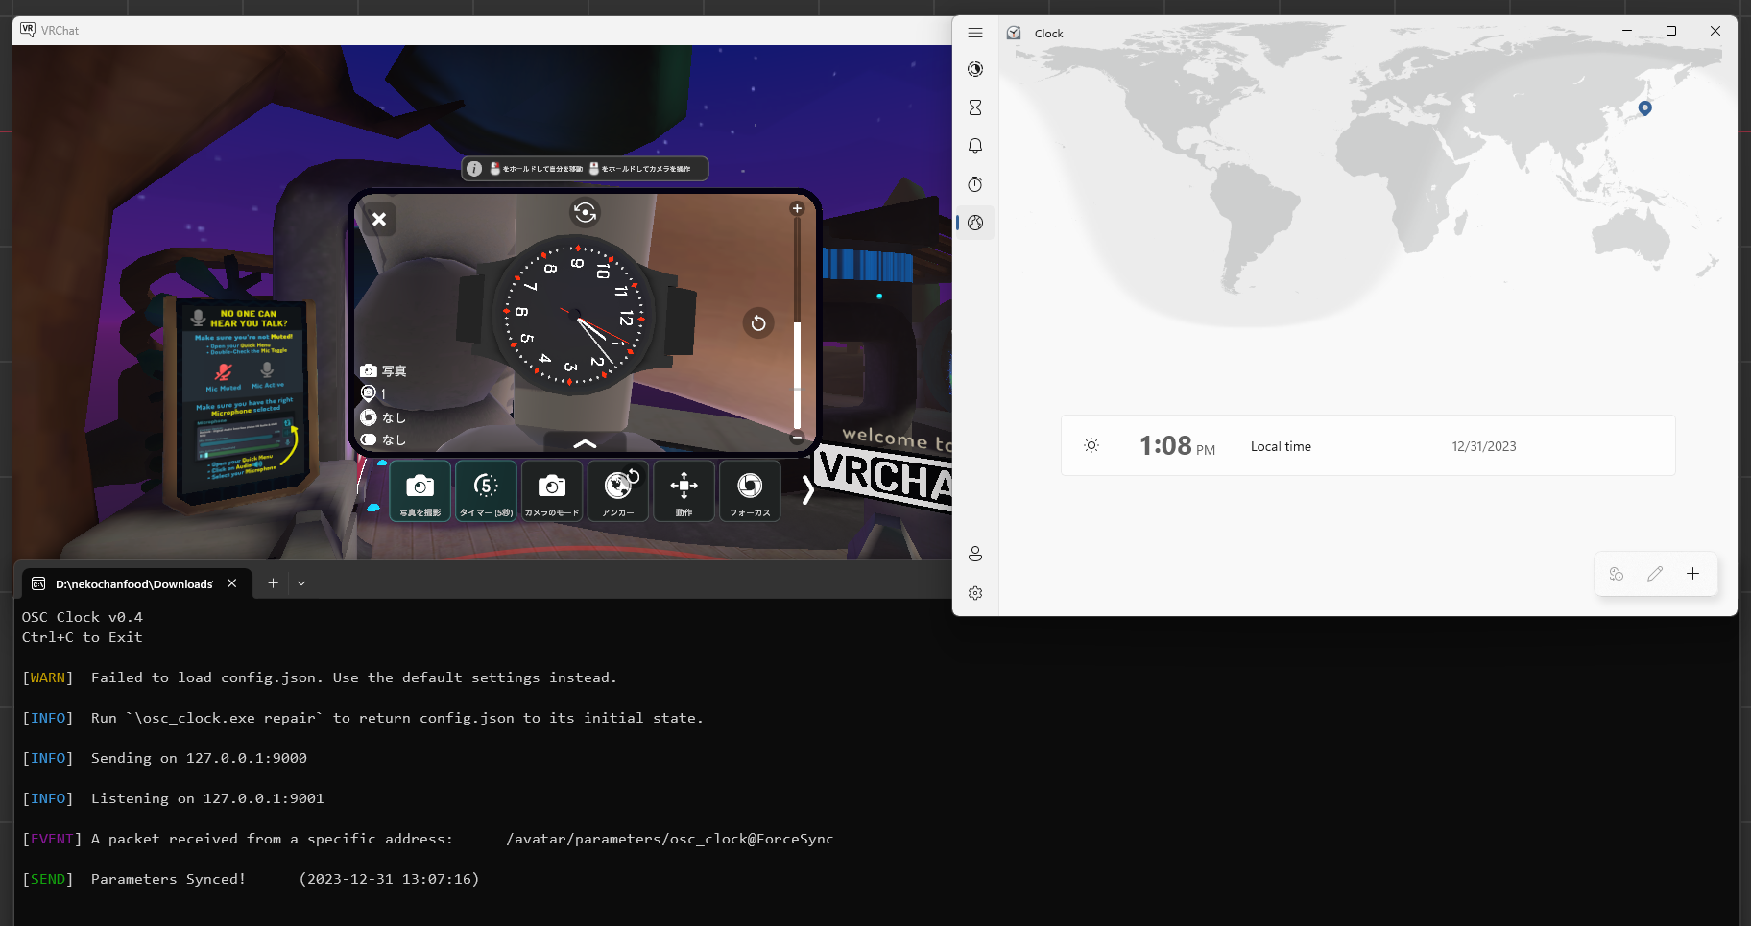This screenshot has width=1751, height=926.
Task: Open the terminal new tab dropdown arrow
Action: click(301, 583)
